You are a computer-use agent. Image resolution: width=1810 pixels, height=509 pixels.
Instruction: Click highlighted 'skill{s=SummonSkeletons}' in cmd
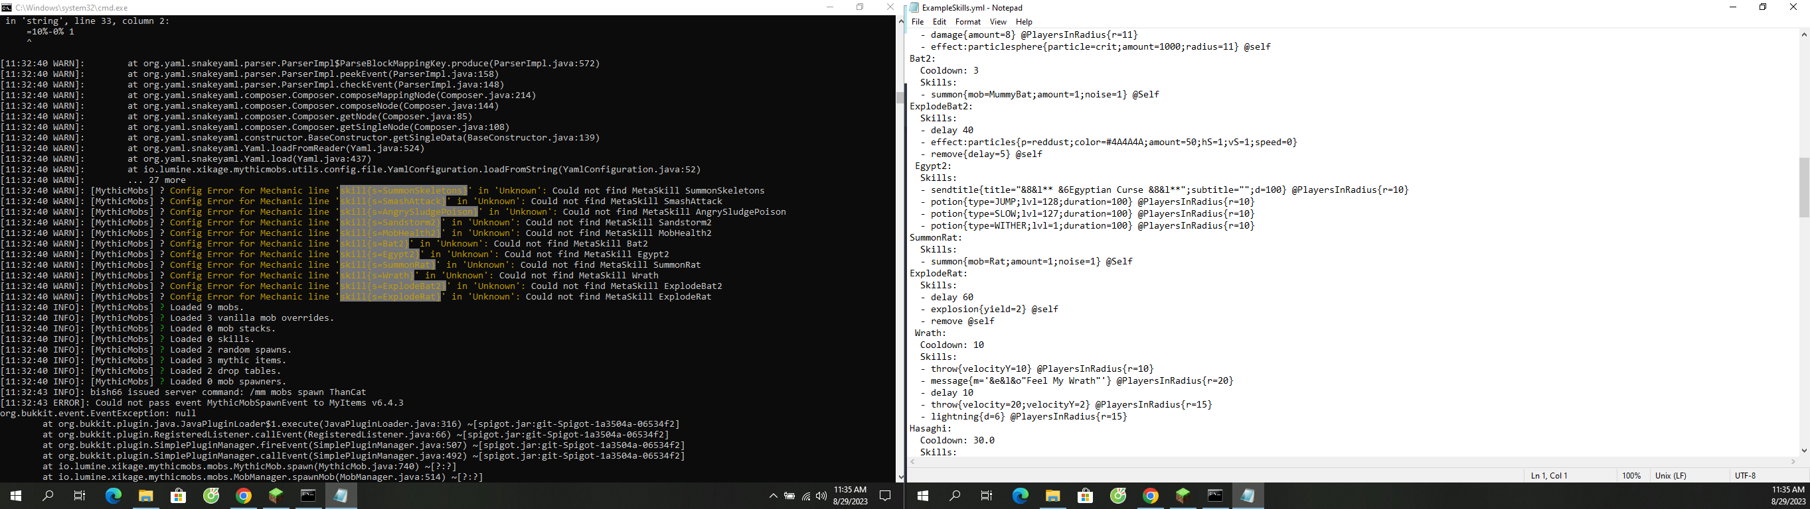(x=403, y=191)
